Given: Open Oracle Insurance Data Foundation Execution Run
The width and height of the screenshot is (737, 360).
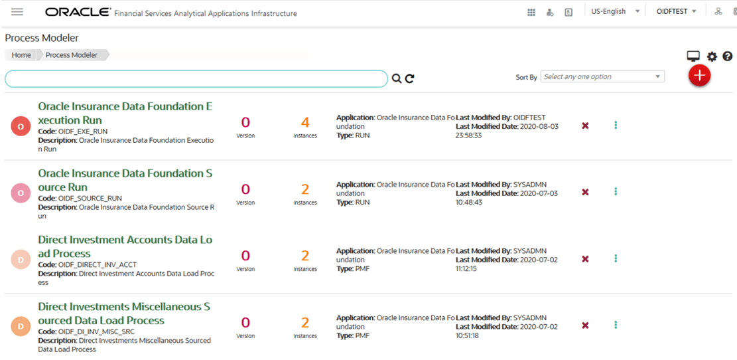Looking at the screenshot, I should click(125, 113).
